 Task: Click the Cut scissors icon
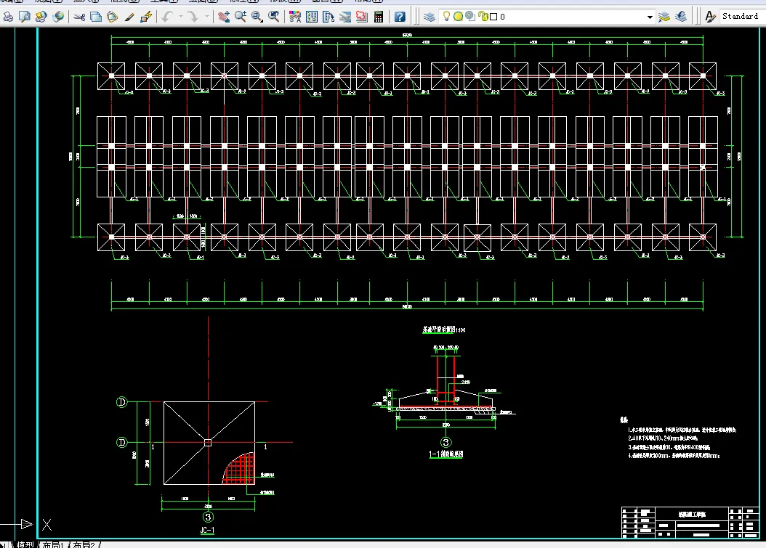tap(79, 17)
